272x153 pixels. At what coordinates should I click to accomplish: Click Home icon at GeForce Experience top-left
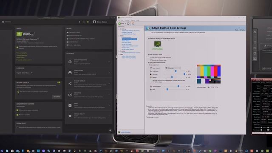click(x=3, y=22)
